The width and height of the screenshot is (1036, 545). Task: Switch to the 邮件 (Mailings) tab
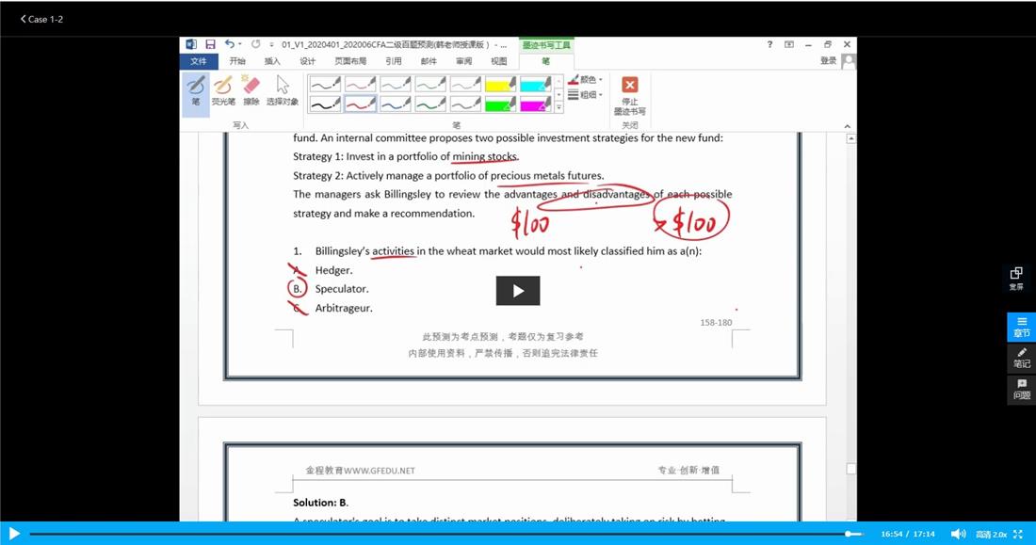429,61
